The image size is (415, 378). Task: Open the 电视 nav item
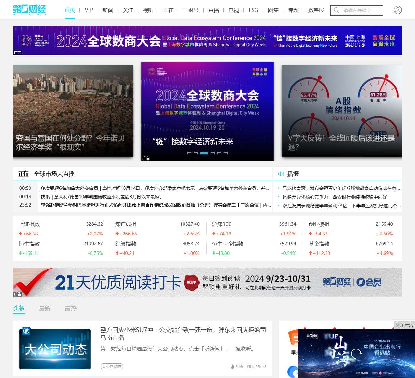[234, 10]
